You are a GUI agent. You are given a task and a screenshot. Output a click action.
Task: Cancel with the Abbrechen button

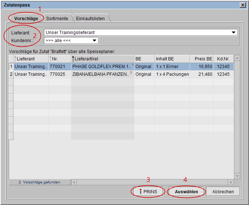[223, 191]
